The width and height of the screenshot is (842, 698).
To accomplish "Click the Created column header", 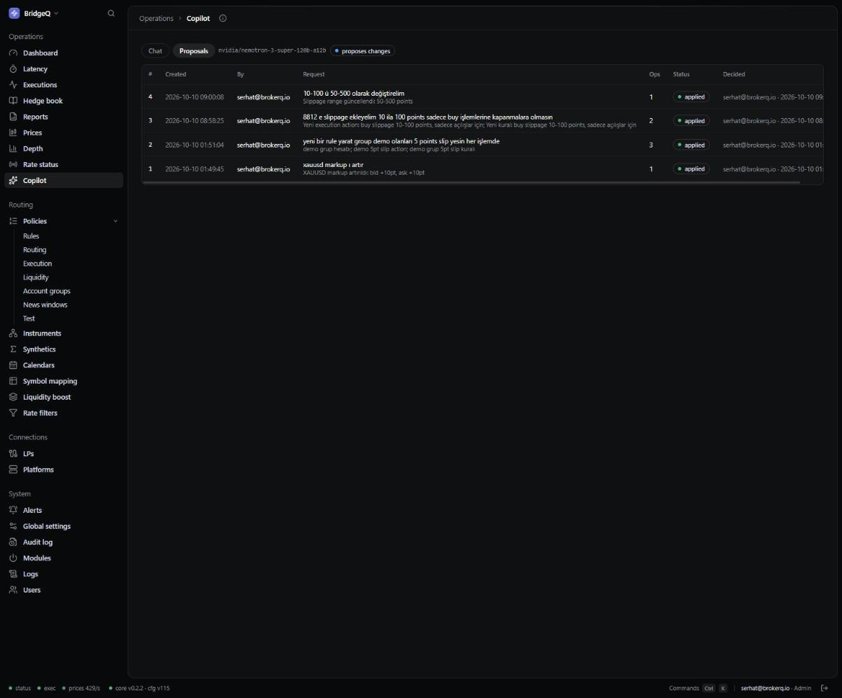I will pos(176,74).
